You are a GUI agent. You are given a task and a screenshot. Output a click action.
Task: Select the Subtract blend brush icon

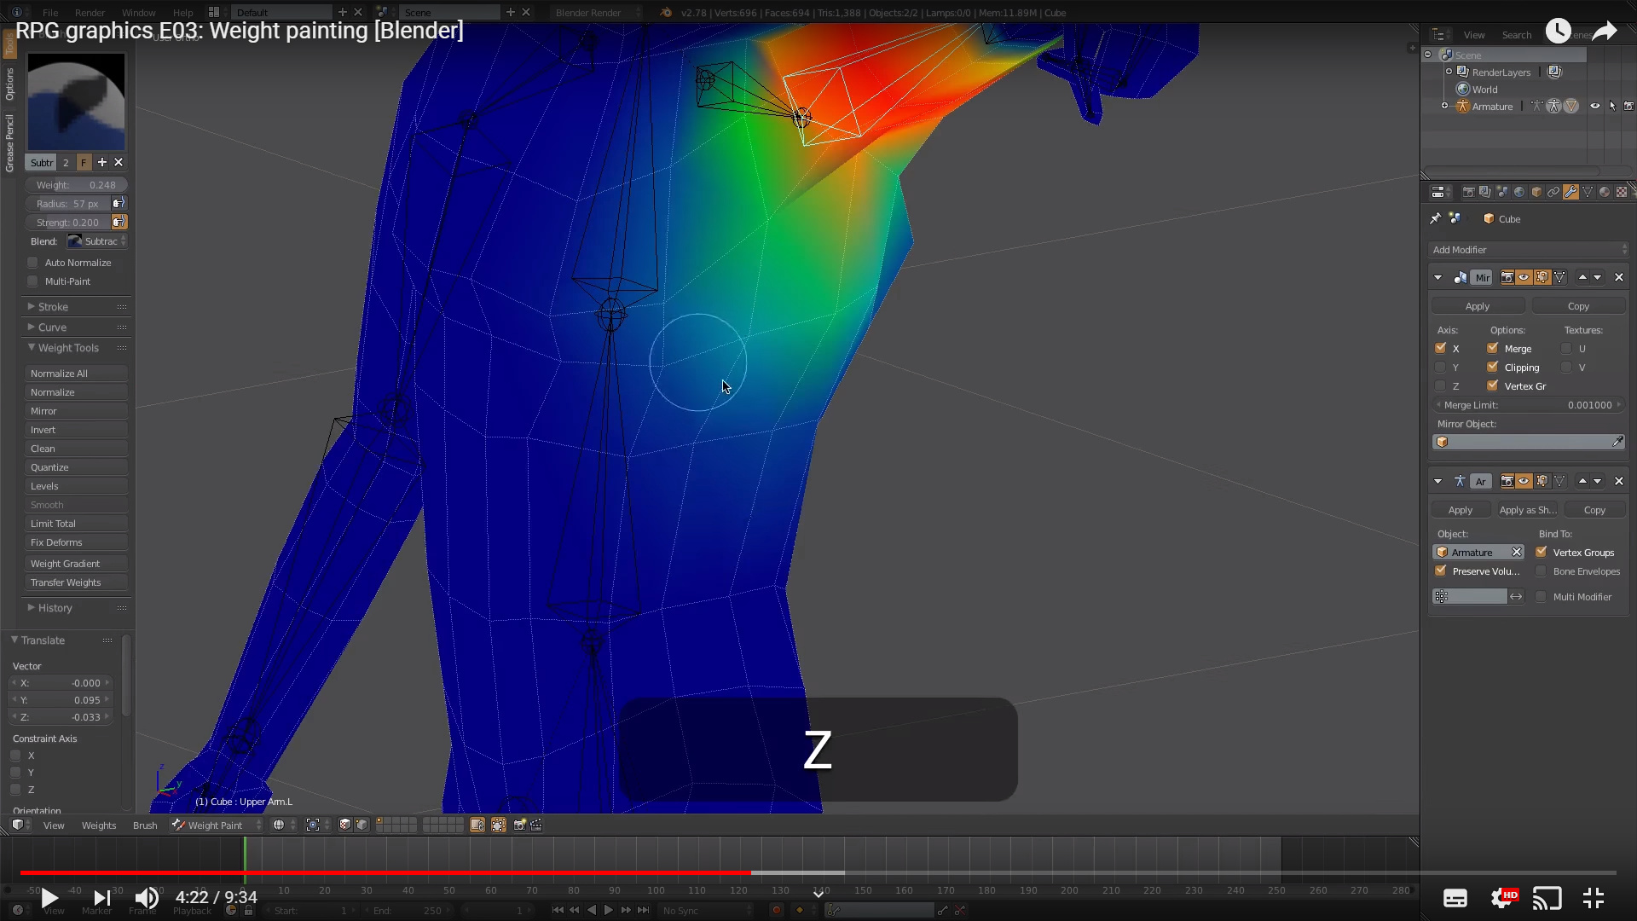point(73,240)
